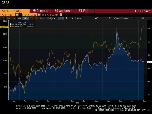Collapse panel with double left chevron
The width and height of the screenshot is (152, 114).
[x=96, y=18]
